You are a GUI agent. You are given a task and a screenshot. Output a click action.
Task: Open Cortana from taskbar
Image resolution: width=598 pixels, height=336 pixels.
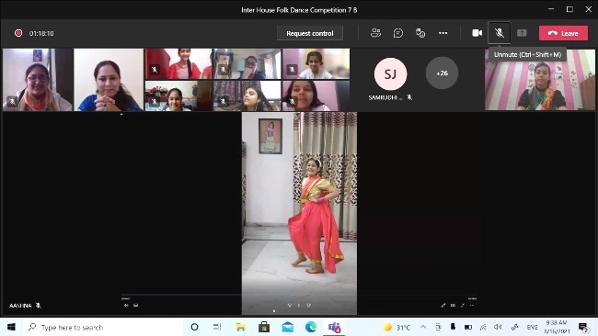pyautogui.click(x=194, y=327)
